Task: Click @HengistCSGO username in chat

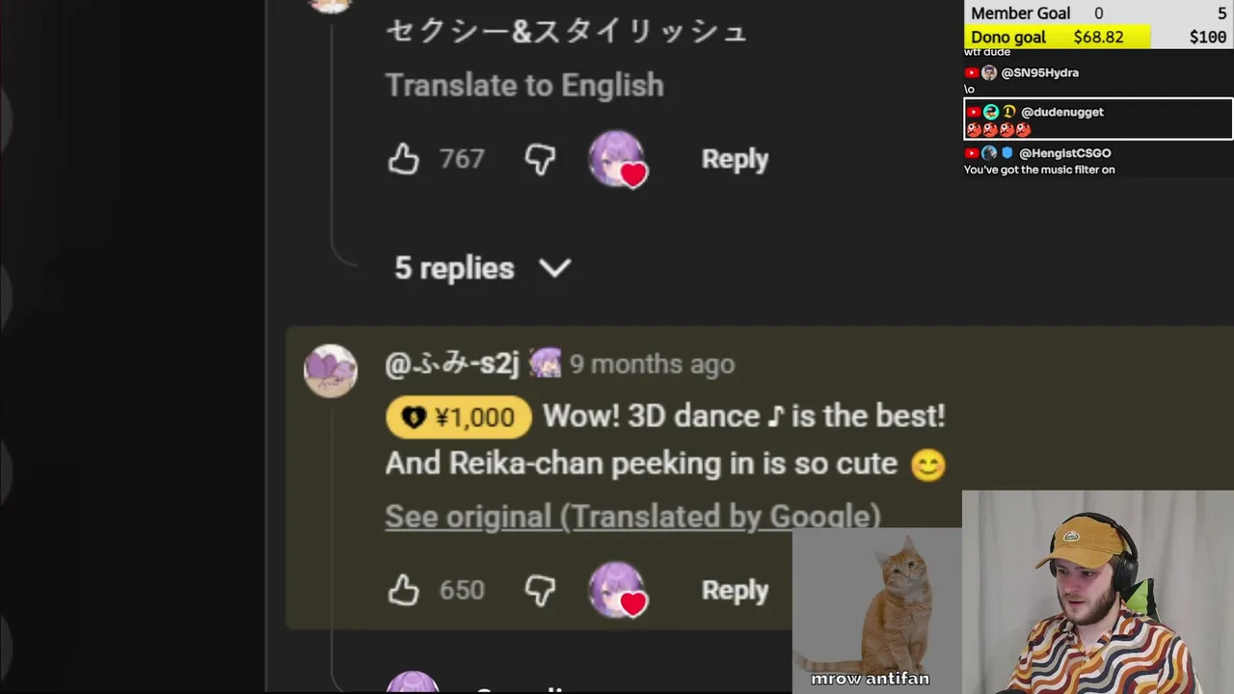Action: [x=1064, y=153]
